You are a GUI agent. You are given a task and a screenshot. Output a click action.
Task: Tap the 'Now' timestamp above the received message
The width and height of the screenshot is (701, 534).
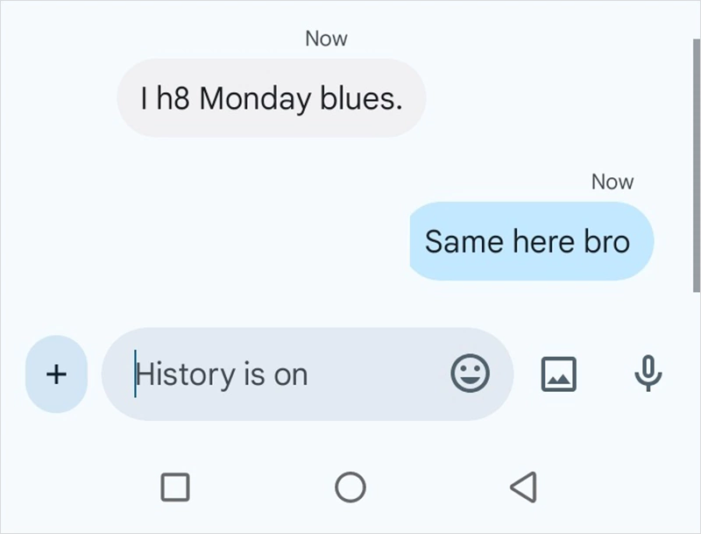pos(326,38)
